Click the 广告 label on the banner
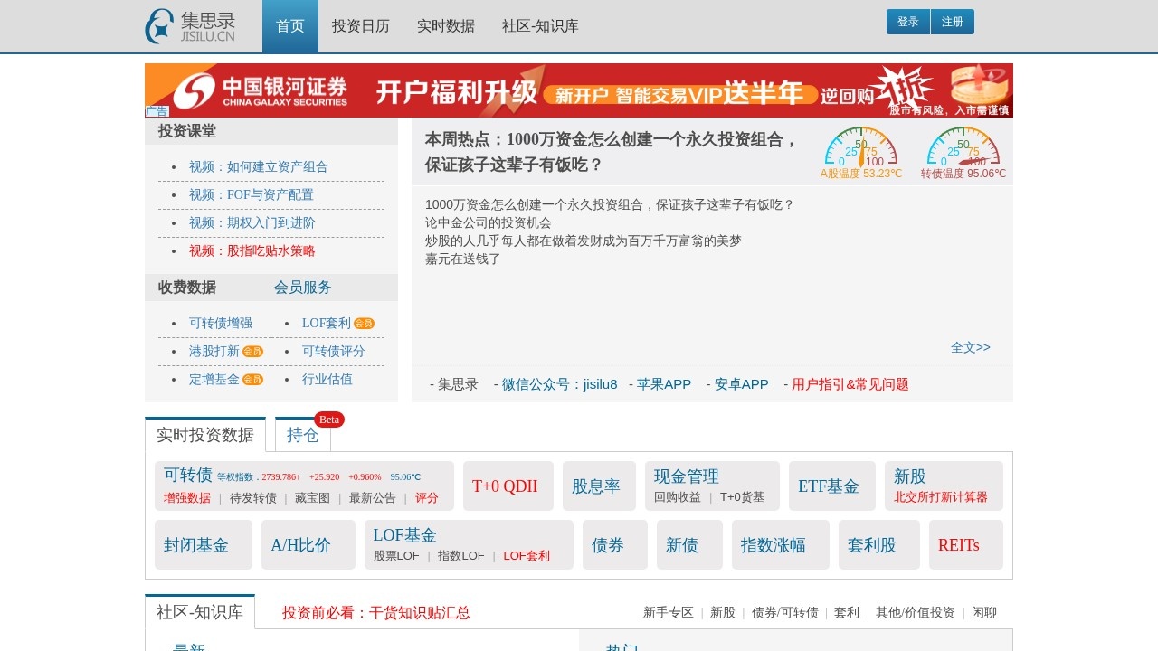 click(157, 110)
